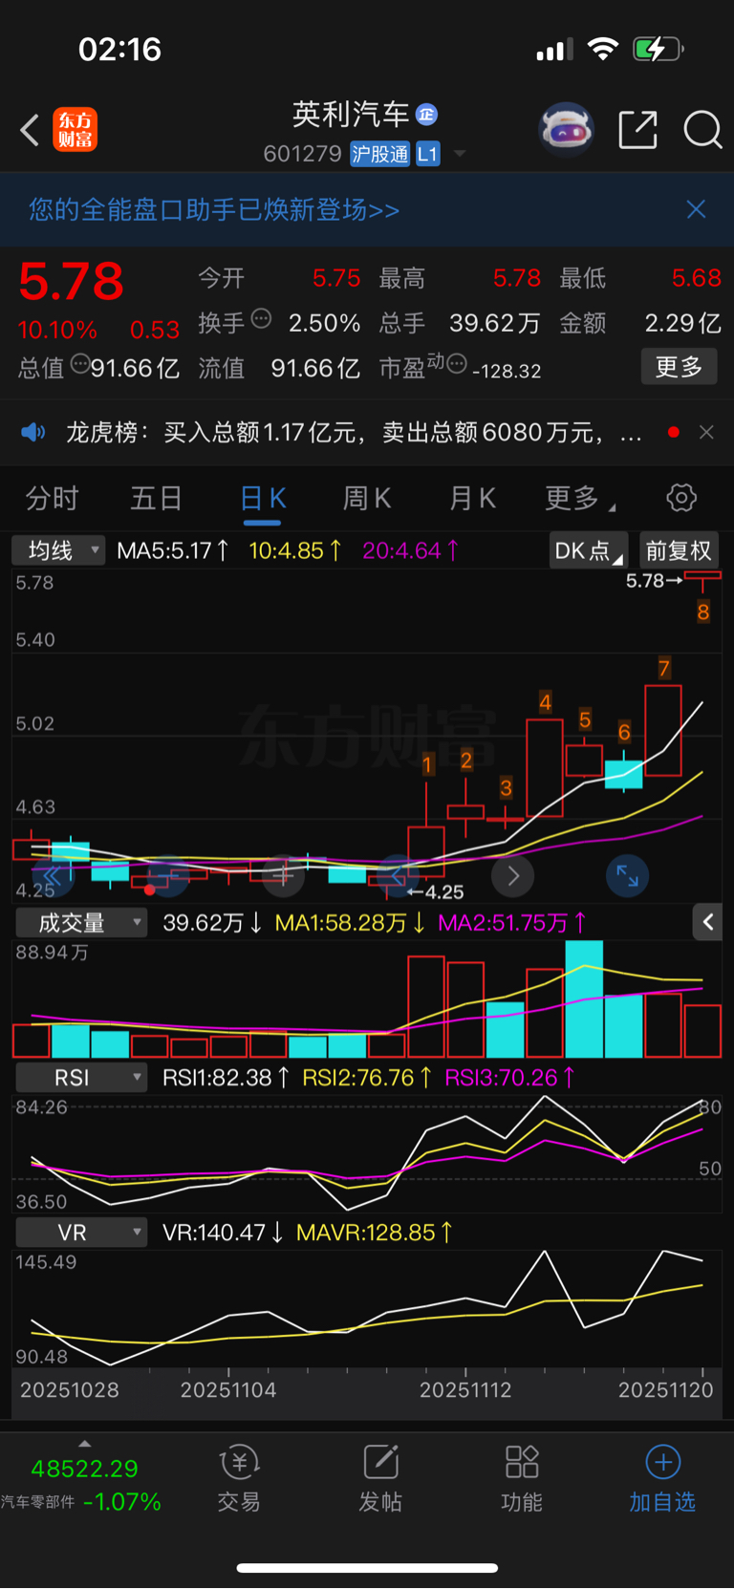Tap the back arrow icon
Image resolution: width=734 pixels, height=1589 pixels.
(30, 130)
